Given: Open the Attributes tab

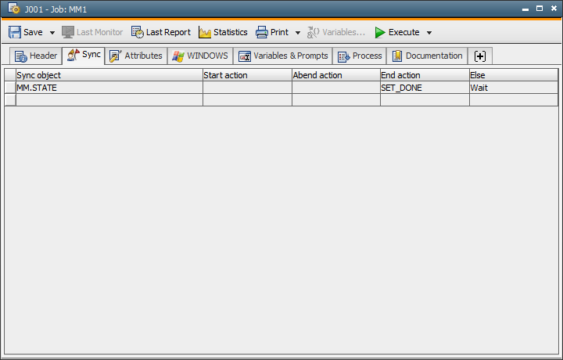Looking at the screenshot, I should 136,56.
